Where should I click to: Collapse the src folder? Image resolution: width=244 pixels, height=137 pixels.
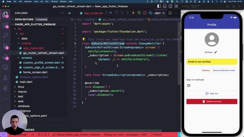22,34
